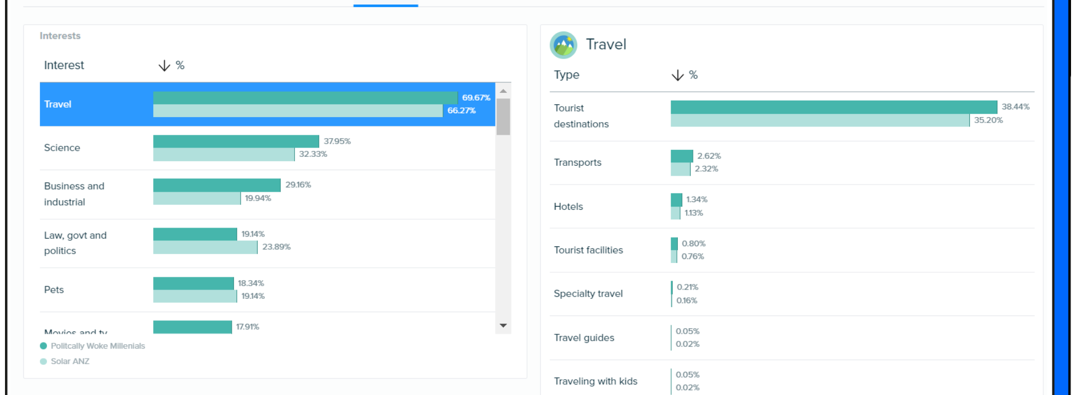The image size is (1076, 395).
Task: Select the Pets interest row
Action: pos(54,289)
